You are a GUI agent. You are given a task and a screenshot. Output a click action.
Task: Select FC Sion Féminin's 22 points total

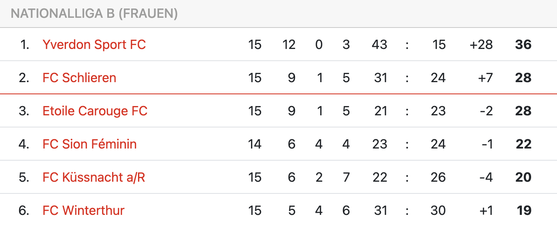coord(523,144)
